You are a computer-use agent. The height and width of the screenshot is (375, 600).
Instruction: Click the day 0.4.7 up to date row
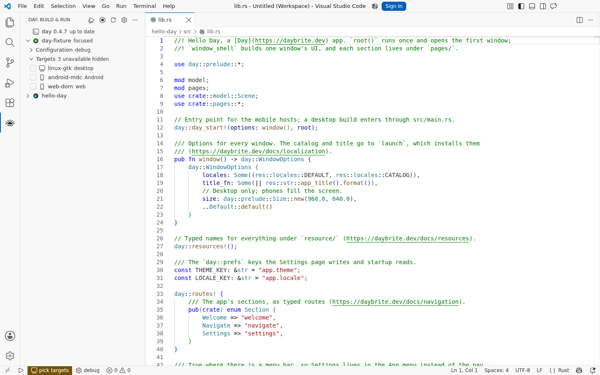(82, 32)
